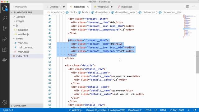The width and height of the screenshot is (199, 112).
Task: Open the Explorer view in activity bar
Action: pos(5,8)
